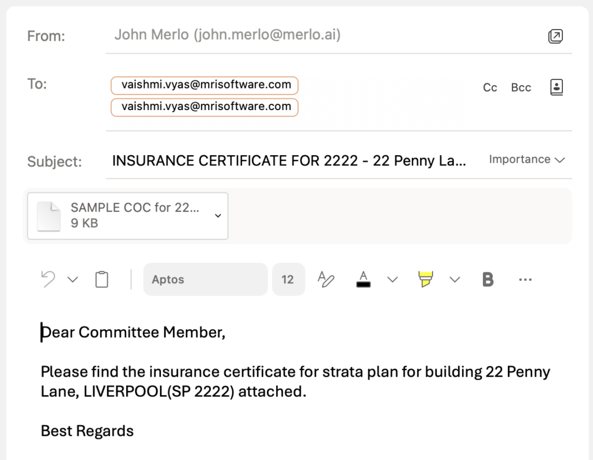
Task: Open the SAMPLE COC attachment
Action: (x=128, y=216)
